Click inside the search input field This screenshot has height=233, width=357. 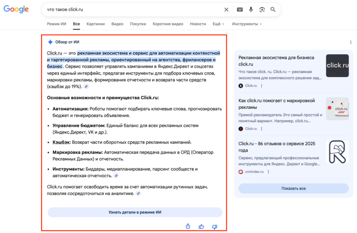pyautogui.click(x=122, y=10)
